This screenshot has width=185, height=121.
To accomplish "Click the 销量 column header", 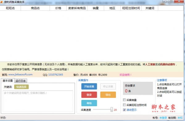I will point(96,8).
